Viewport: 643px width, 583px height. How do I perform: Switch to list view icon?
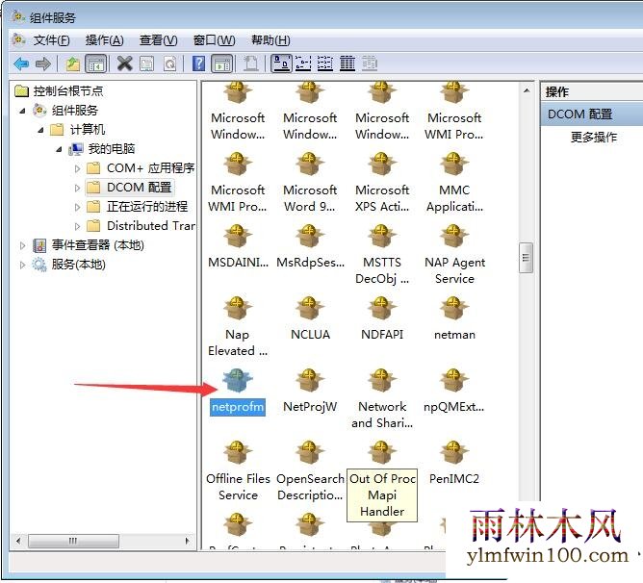325,63
